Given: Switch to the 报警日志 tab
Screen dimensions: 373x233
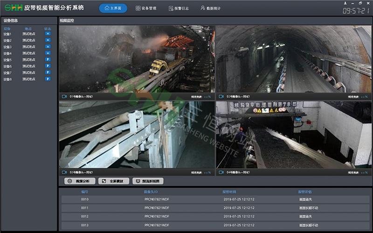Looking at the screenshot, I should 179,8.
